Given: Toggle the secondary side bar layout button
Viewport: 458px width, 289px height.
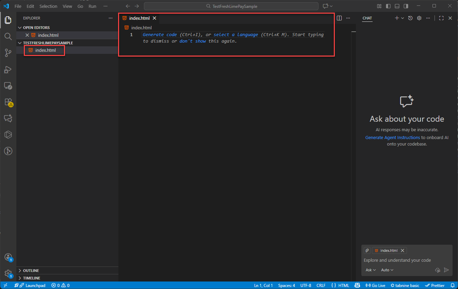Looking at the screenshot, I should click(406, 6).
